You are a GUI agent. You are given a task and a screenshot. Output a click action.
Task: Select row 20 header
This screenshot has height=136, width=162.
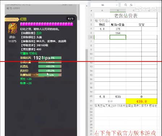pos(91,96)
